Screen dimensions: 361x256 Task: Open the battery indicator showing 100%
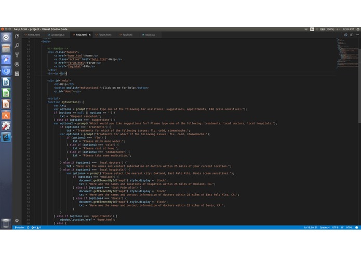coord(327,29)
